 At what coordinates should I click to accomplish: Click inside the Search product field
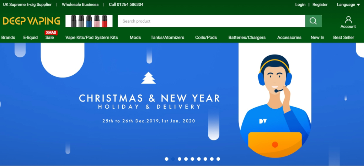[212, 21]
